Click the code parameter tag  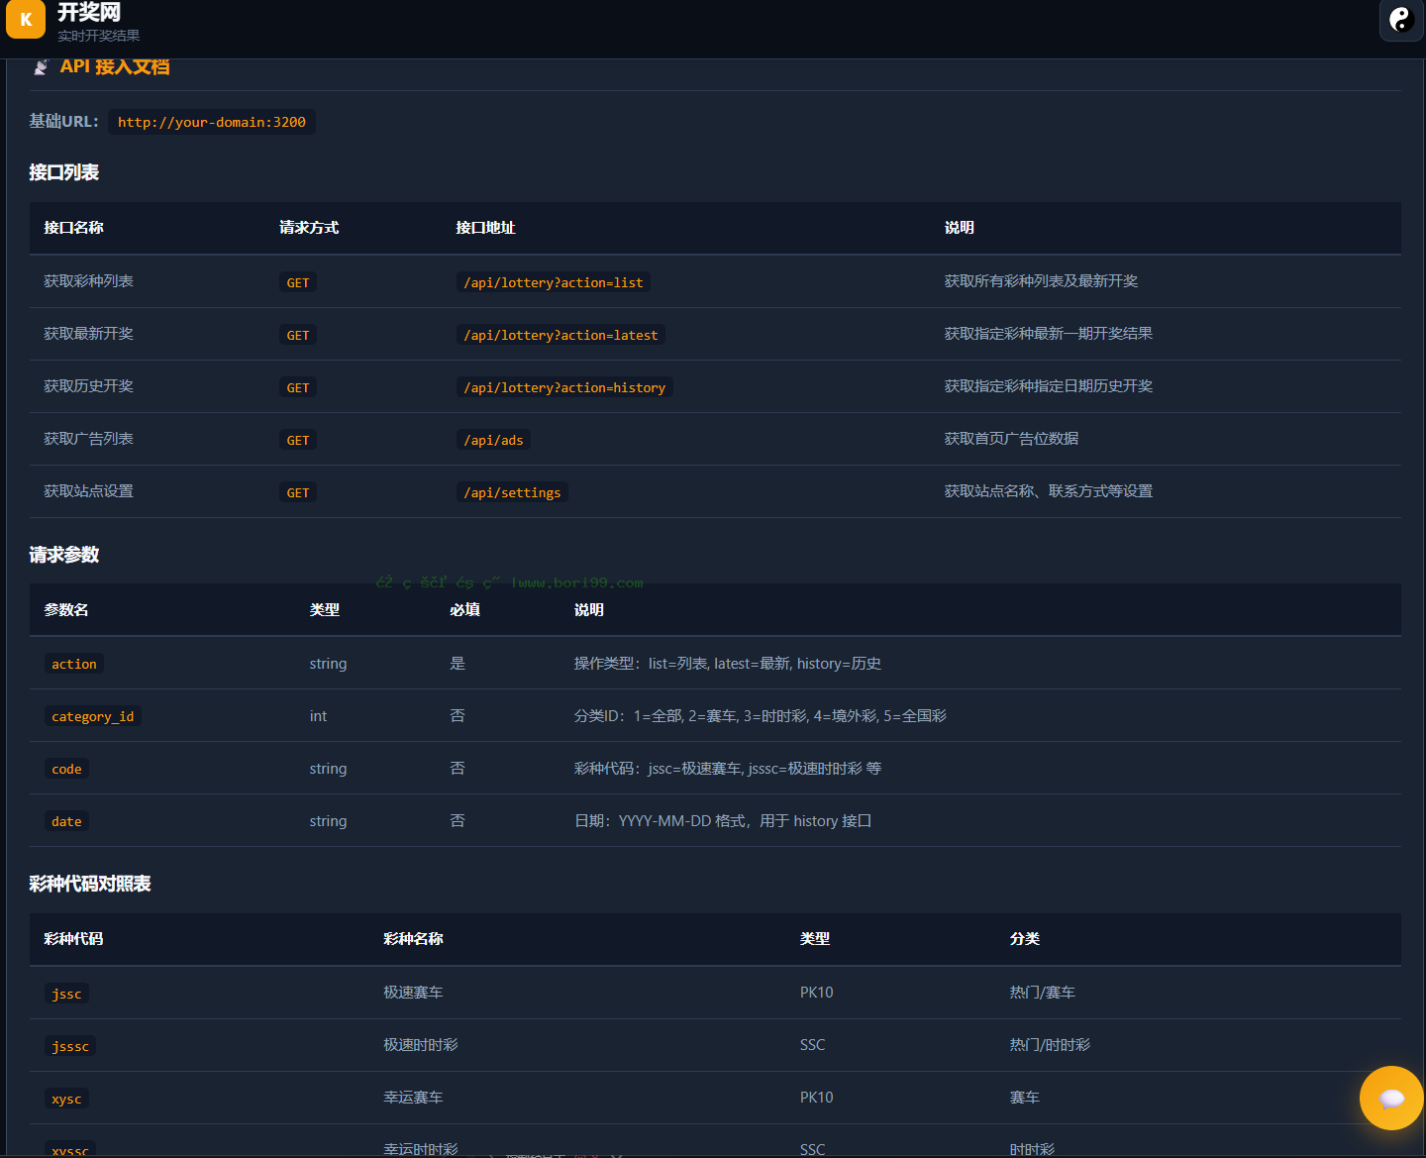66,769
